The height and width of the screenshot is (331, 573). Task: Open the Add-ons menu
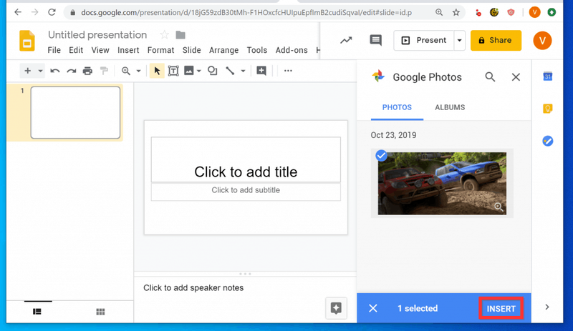[x=292, y=50]
